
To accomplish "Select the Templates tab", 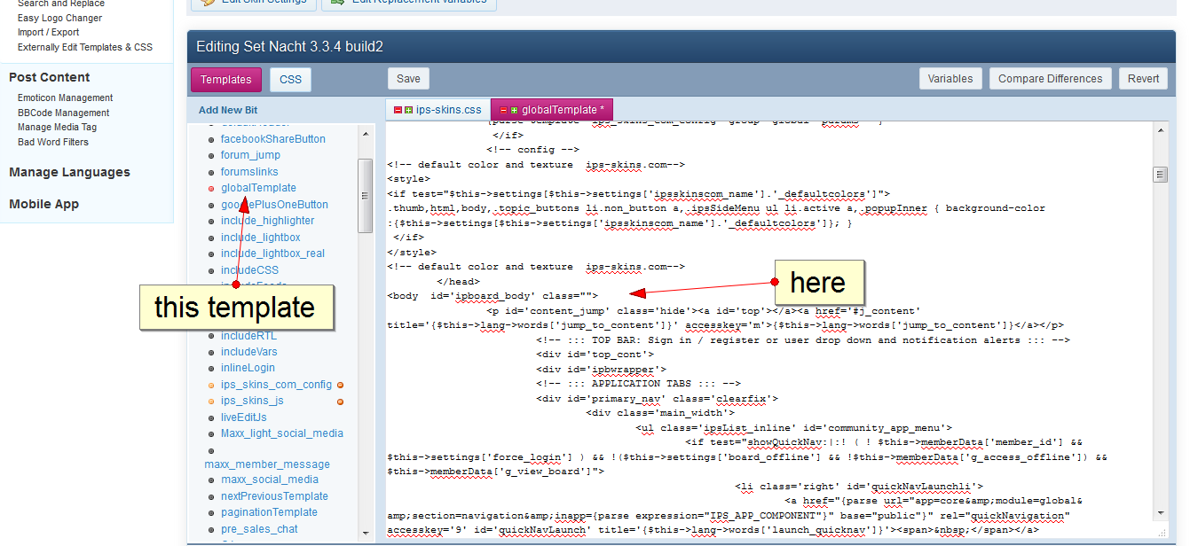I will tap(226, 80).
